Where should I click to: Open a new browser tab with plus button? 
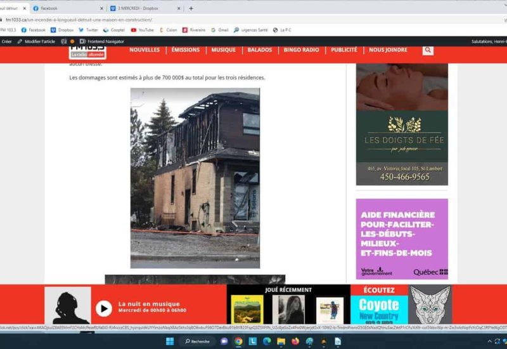point(191,8)
